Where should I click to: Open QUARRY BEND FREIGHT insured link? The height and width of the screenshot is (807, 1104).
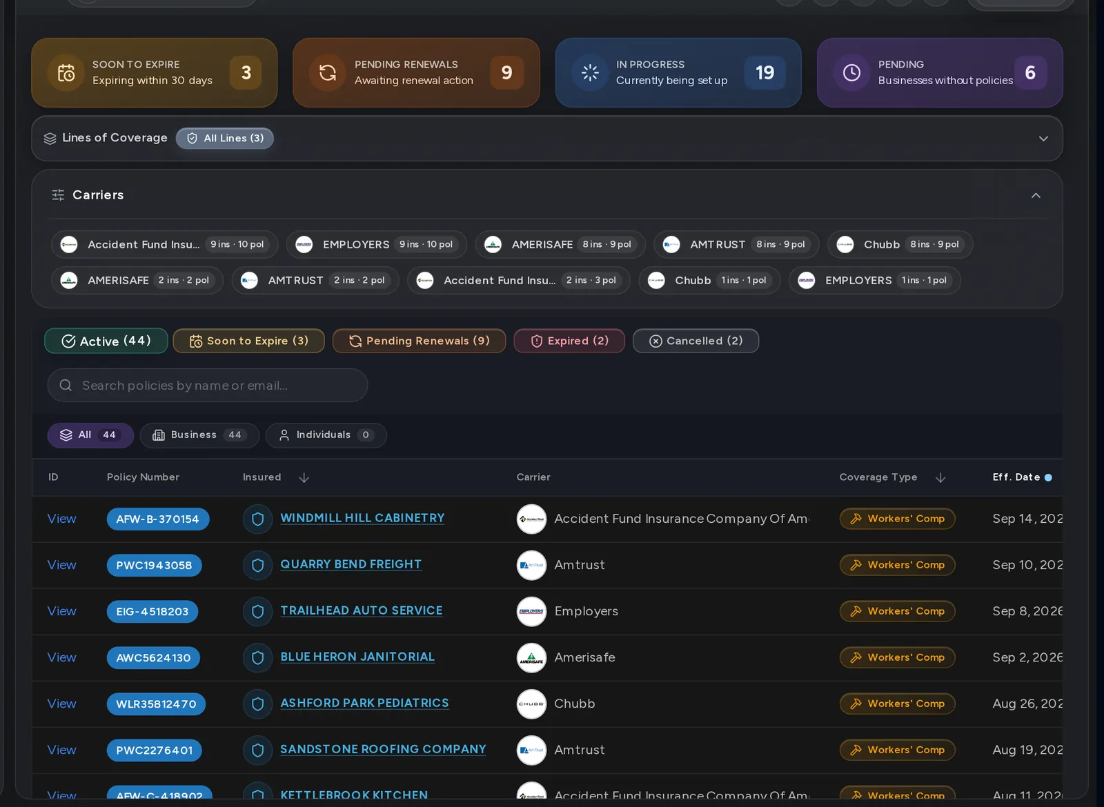[x=351, y=564]
